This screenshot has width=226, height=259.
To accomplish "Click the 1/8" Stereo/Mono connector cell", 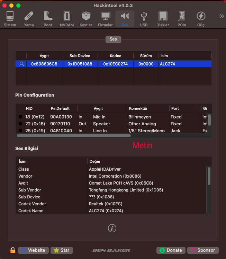I will 147,131.
